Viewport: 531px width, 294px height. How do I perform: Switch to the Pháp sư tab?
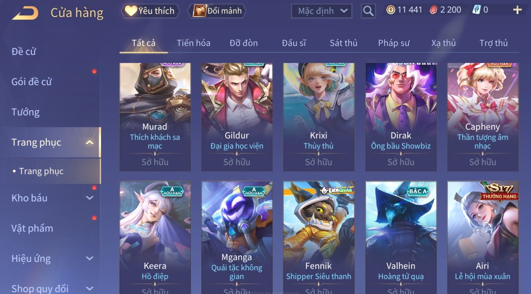pos(394,43)
